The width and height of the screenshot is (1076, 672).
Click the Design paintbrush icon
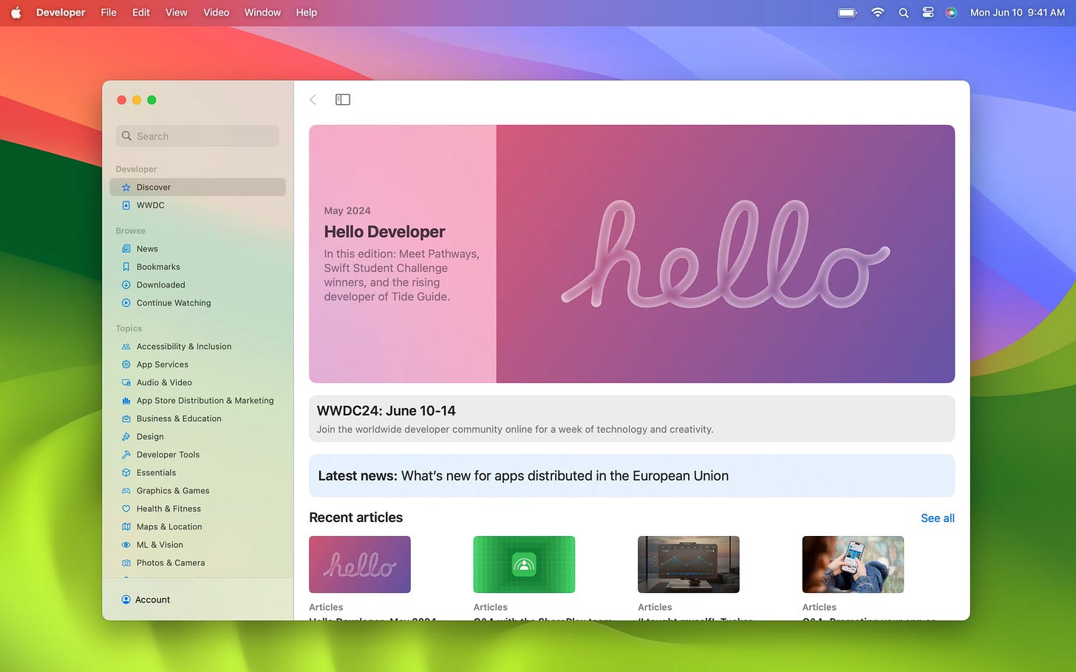click(x=126, y=437)
